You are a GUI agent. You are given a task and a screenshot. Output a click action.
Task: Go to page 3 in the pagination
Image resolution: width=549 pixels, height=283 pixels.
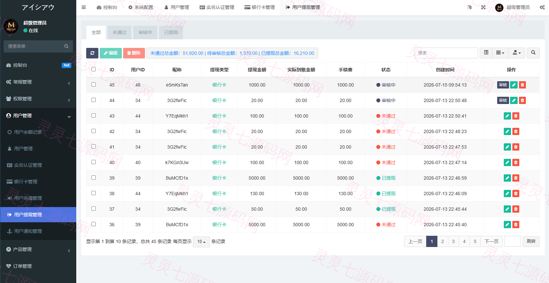pos(453,241)
